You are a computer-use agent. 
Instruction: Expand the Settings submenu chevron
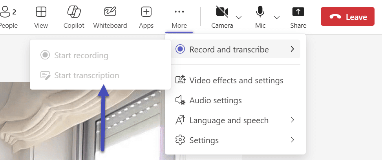click(x=292, y=140)
